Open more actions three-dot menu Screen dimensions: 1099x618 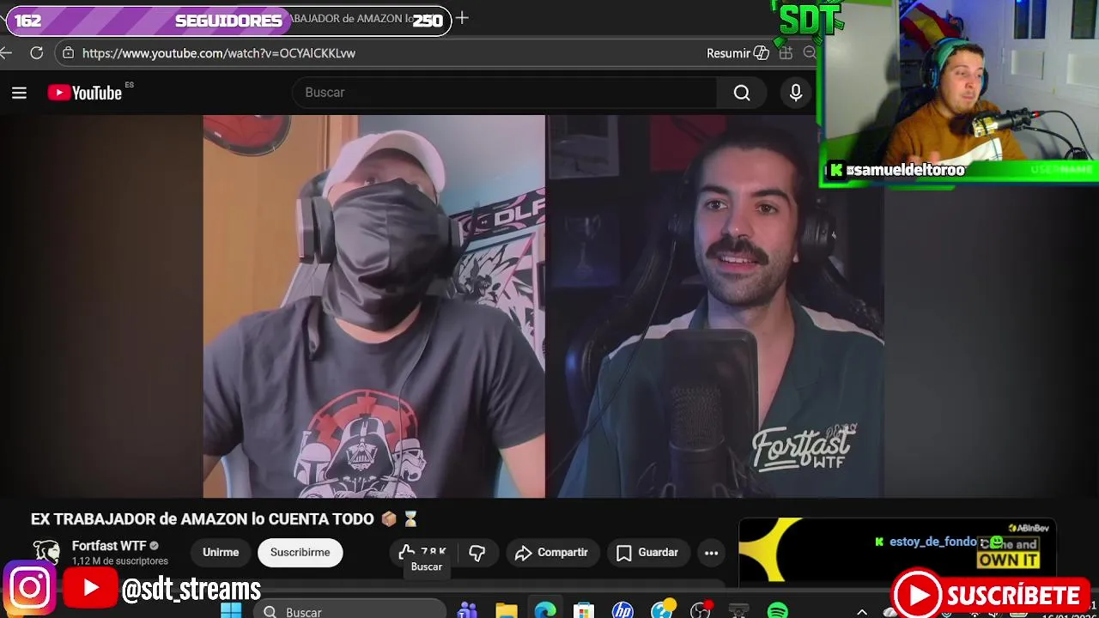[x=711, y=553]
